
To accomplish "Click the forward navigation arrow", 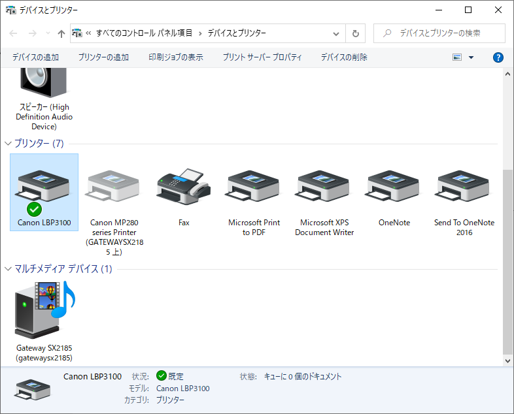I will [33, 33].
